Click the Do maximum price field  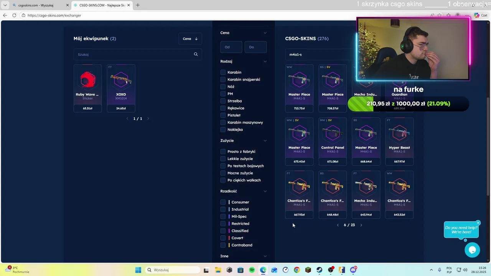click(x=255, y=47)
